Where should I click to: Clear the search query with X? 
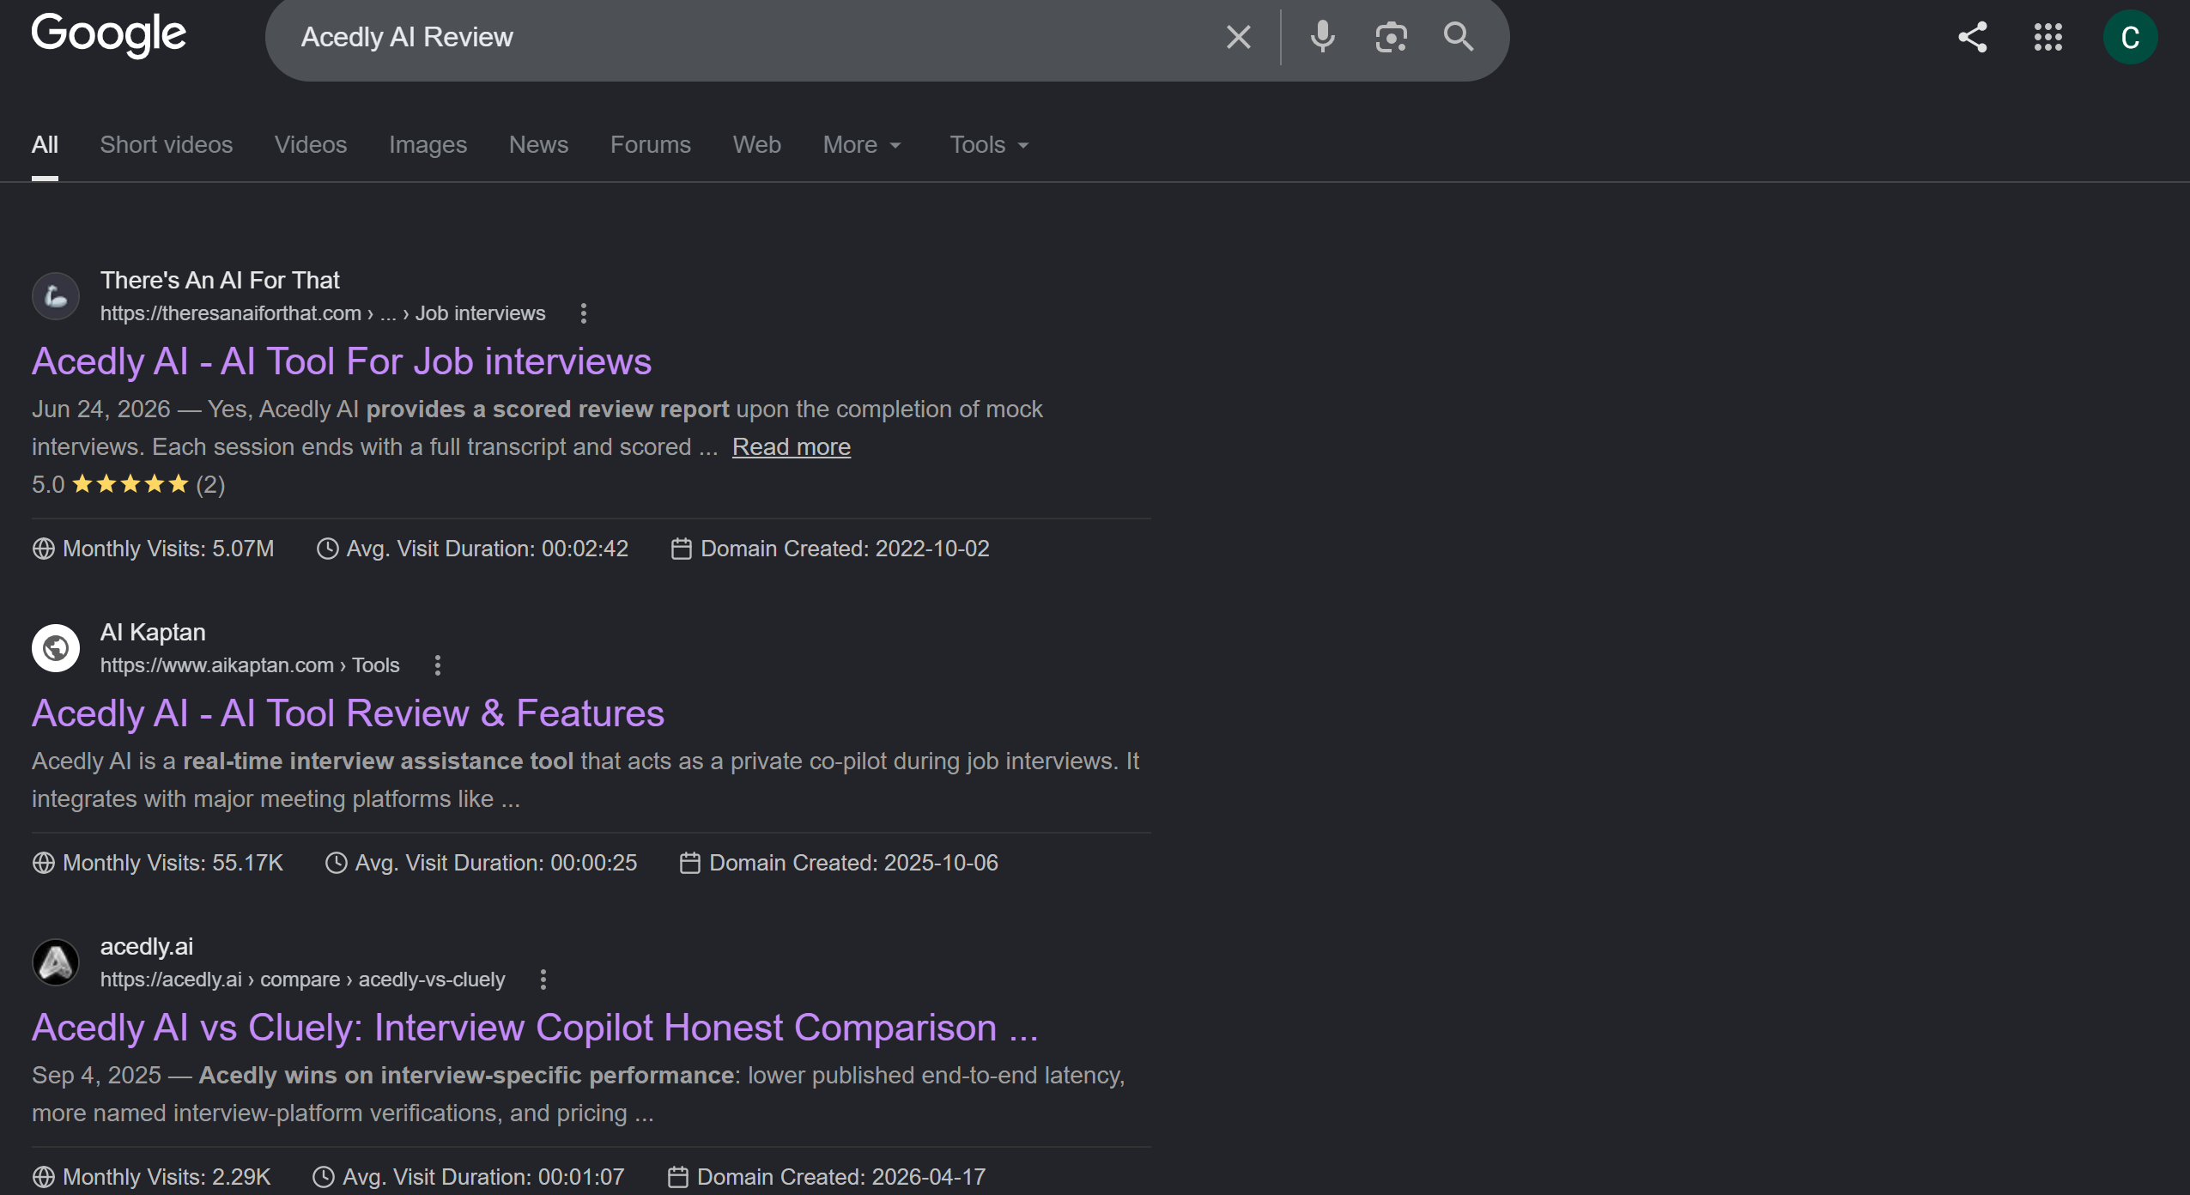(x=1238, y=37)
